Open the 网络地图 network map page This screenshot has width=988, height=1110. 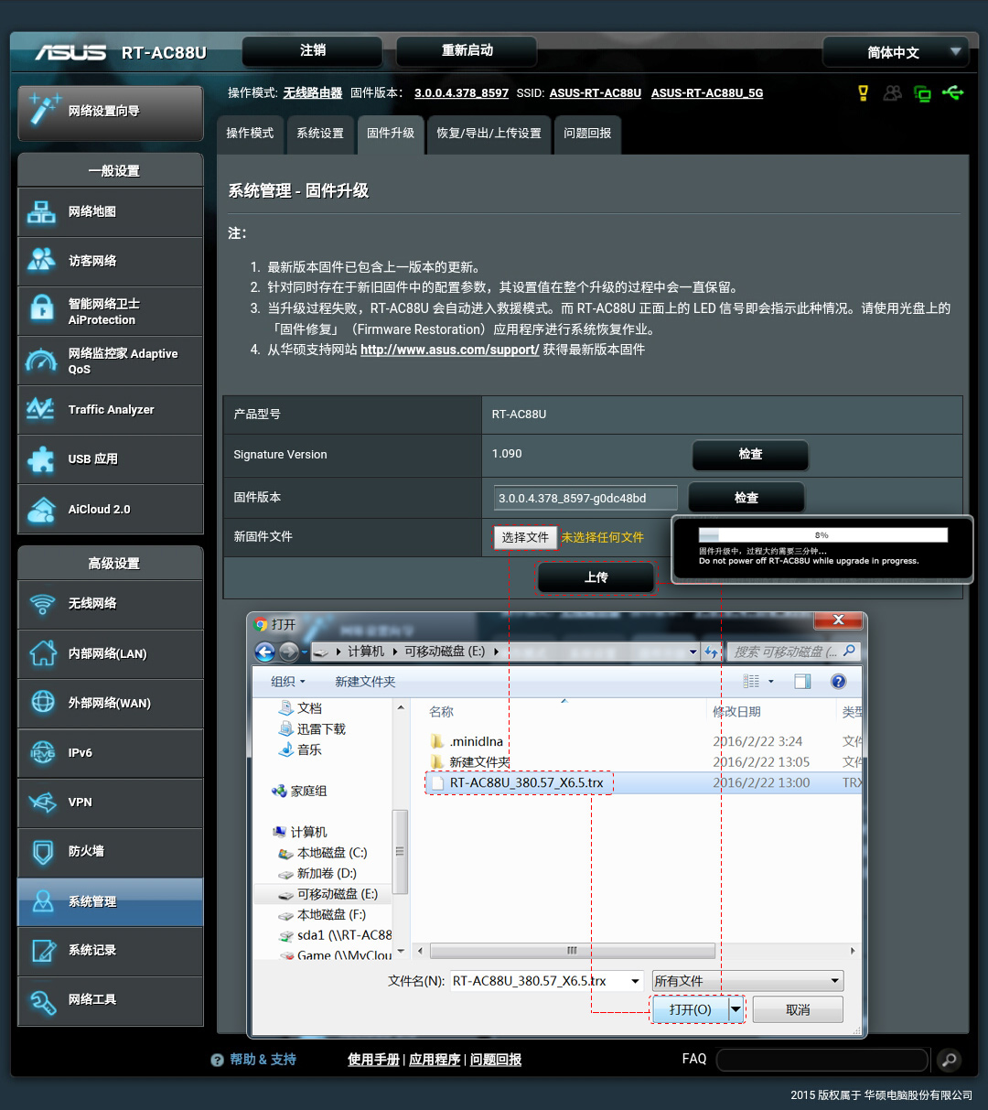point(110,212)
